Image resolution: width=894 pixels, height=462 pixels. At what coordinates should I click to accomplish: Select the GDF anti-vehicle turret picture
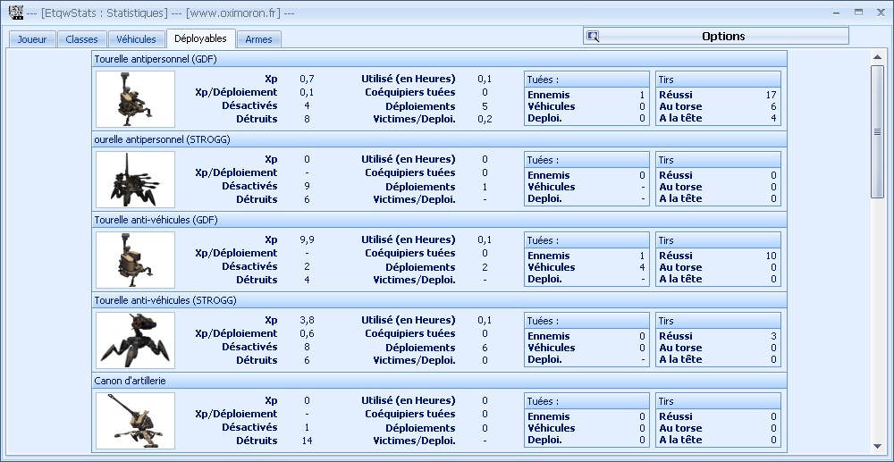pyautogui.click(x=136, y=260)
